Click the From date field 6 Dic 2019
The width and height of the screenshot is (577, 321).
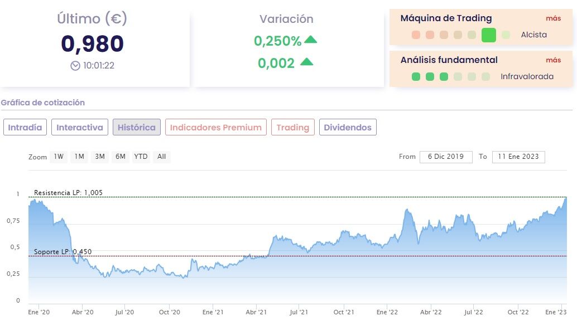click(x=446, y=157)
